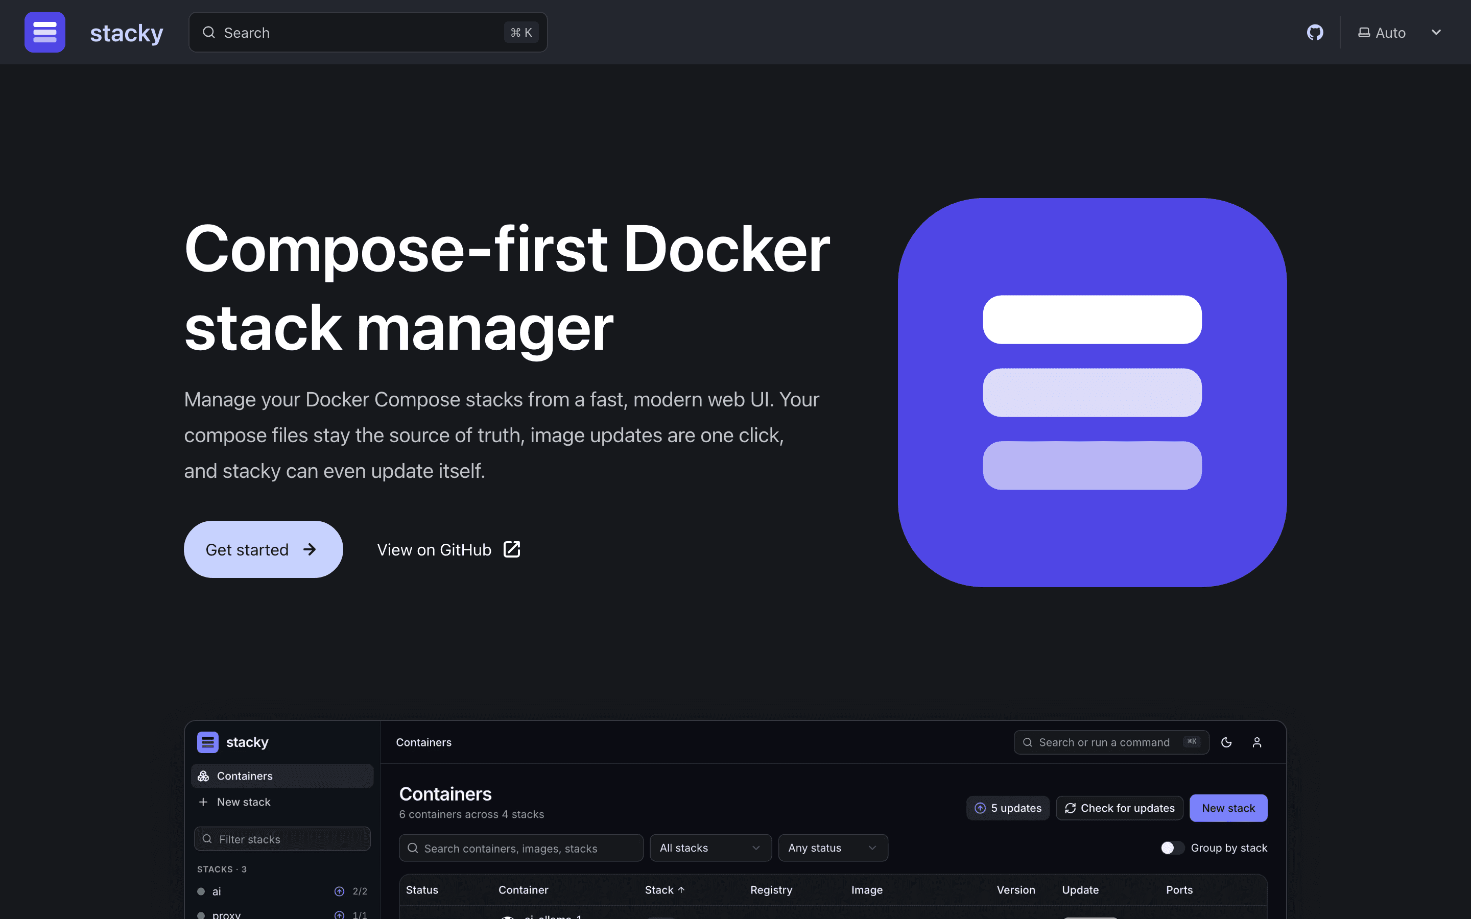The image size is (1471, 919).
Task: Click the Check for updates button
Action: click(x=1119, y=808)
